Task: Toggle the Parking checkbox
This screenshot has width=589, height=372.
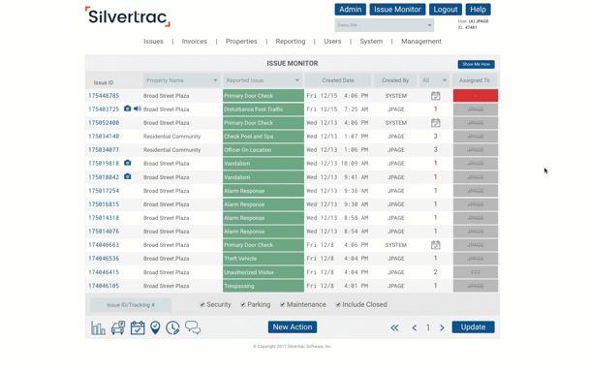Action: click(x=243, y=304)
